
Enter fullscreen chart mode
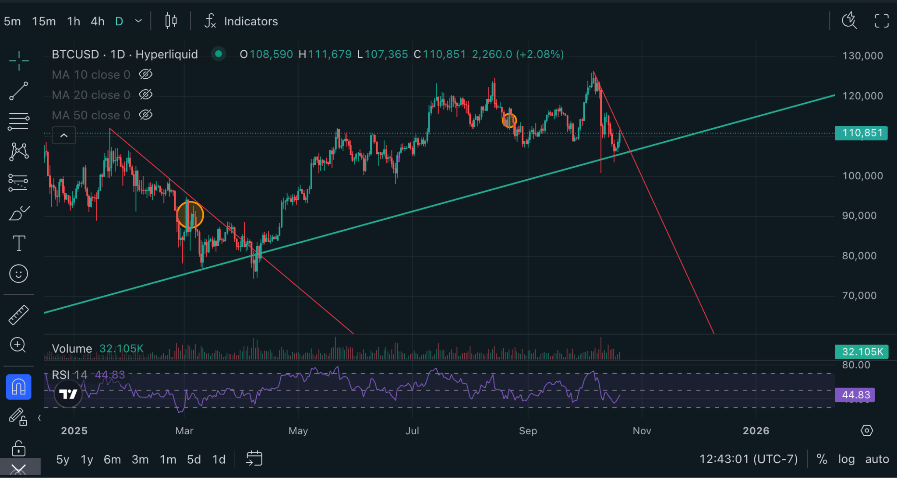[881, 21]
